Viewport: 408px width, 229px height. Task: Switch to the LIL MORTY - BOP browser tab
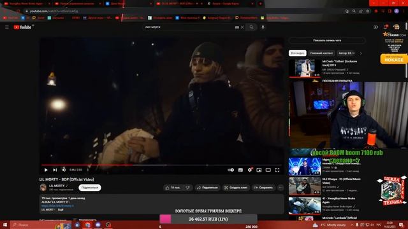180,4
